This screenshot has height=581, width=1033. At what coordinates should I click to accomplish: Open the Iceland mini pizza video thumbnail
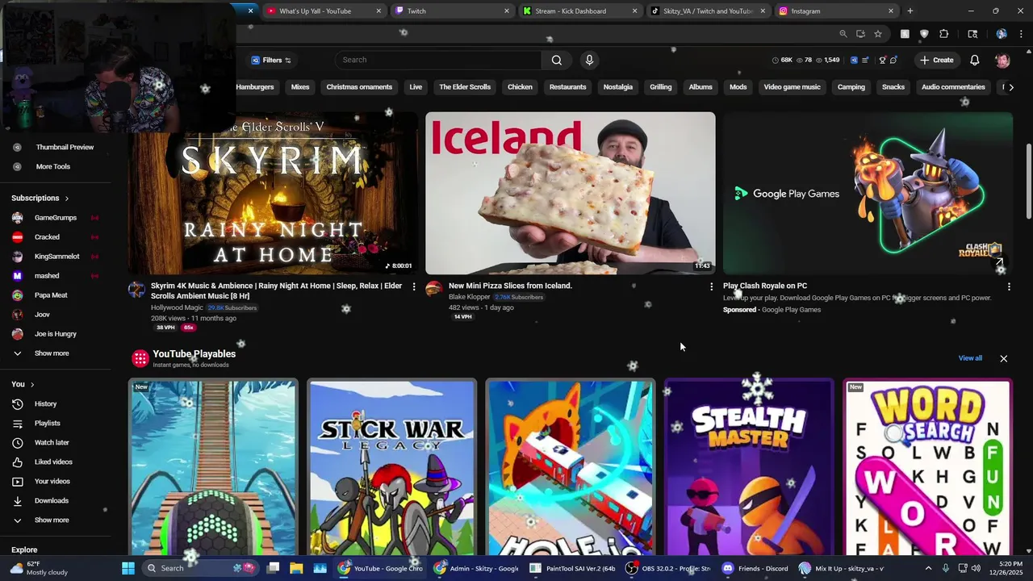pos(570,194)
